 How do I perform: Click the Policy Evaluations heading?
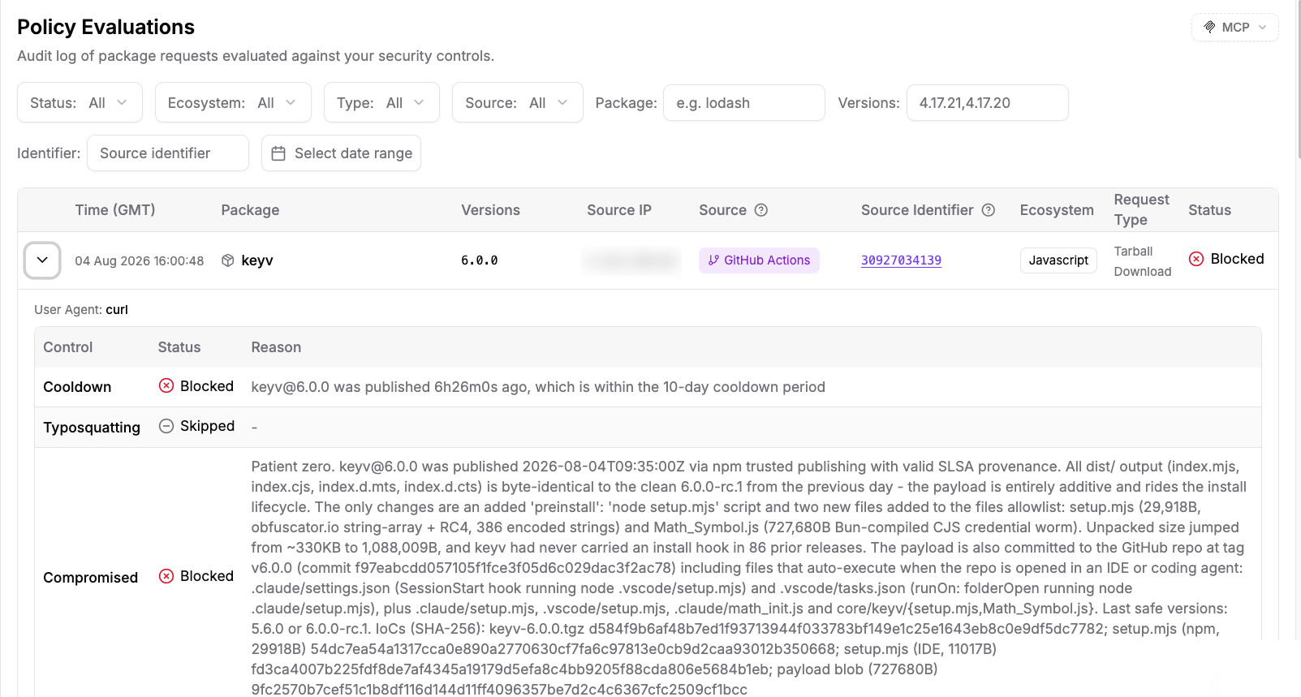[106, 27]
